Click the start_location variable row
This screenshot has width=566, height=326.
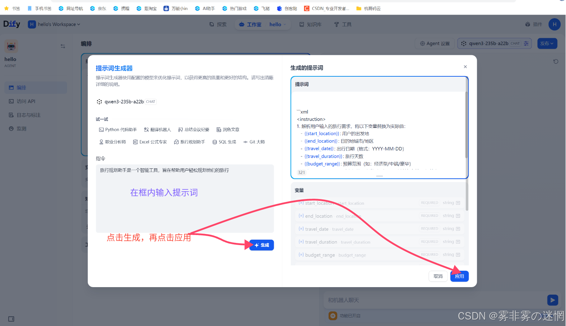[380, 203]
